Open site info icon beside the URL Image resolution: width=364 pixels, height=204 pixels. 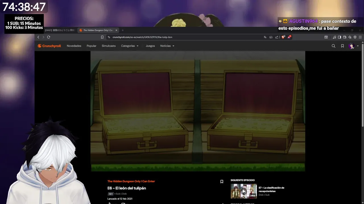pos(109,37)
